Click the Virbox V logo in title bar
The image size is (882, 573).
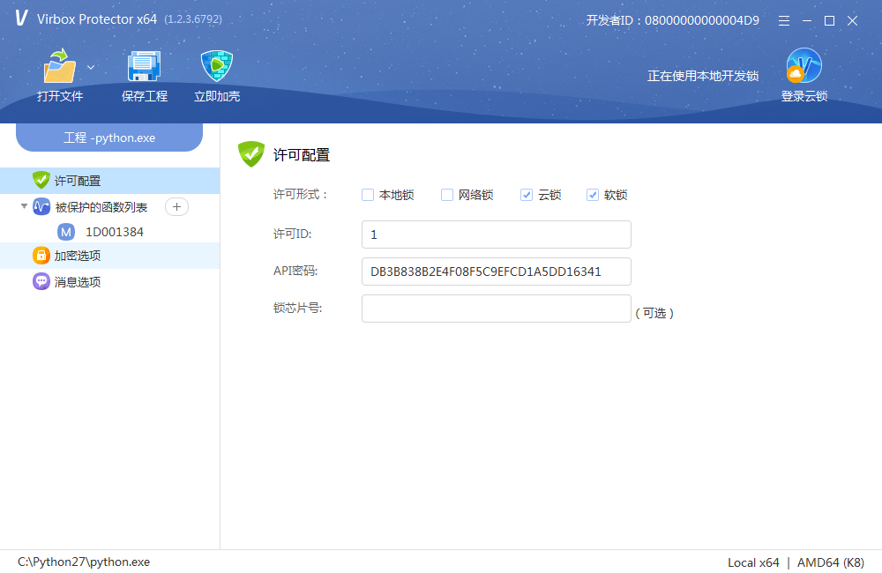(x=21, y=18)
